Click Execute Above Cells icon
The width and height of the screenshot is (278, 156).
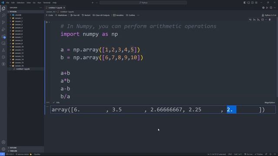(x=254, y=19)
